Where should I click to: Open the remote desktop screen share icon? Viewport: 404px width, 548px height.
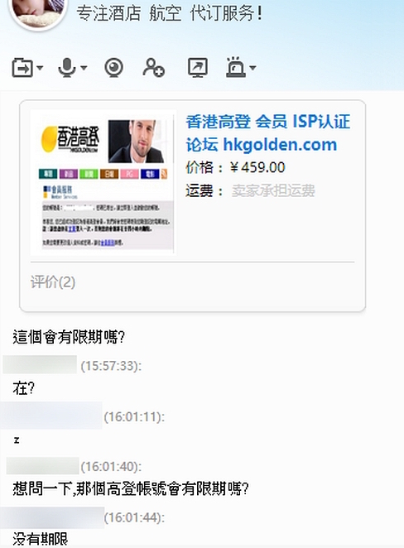tap(198, 67)
